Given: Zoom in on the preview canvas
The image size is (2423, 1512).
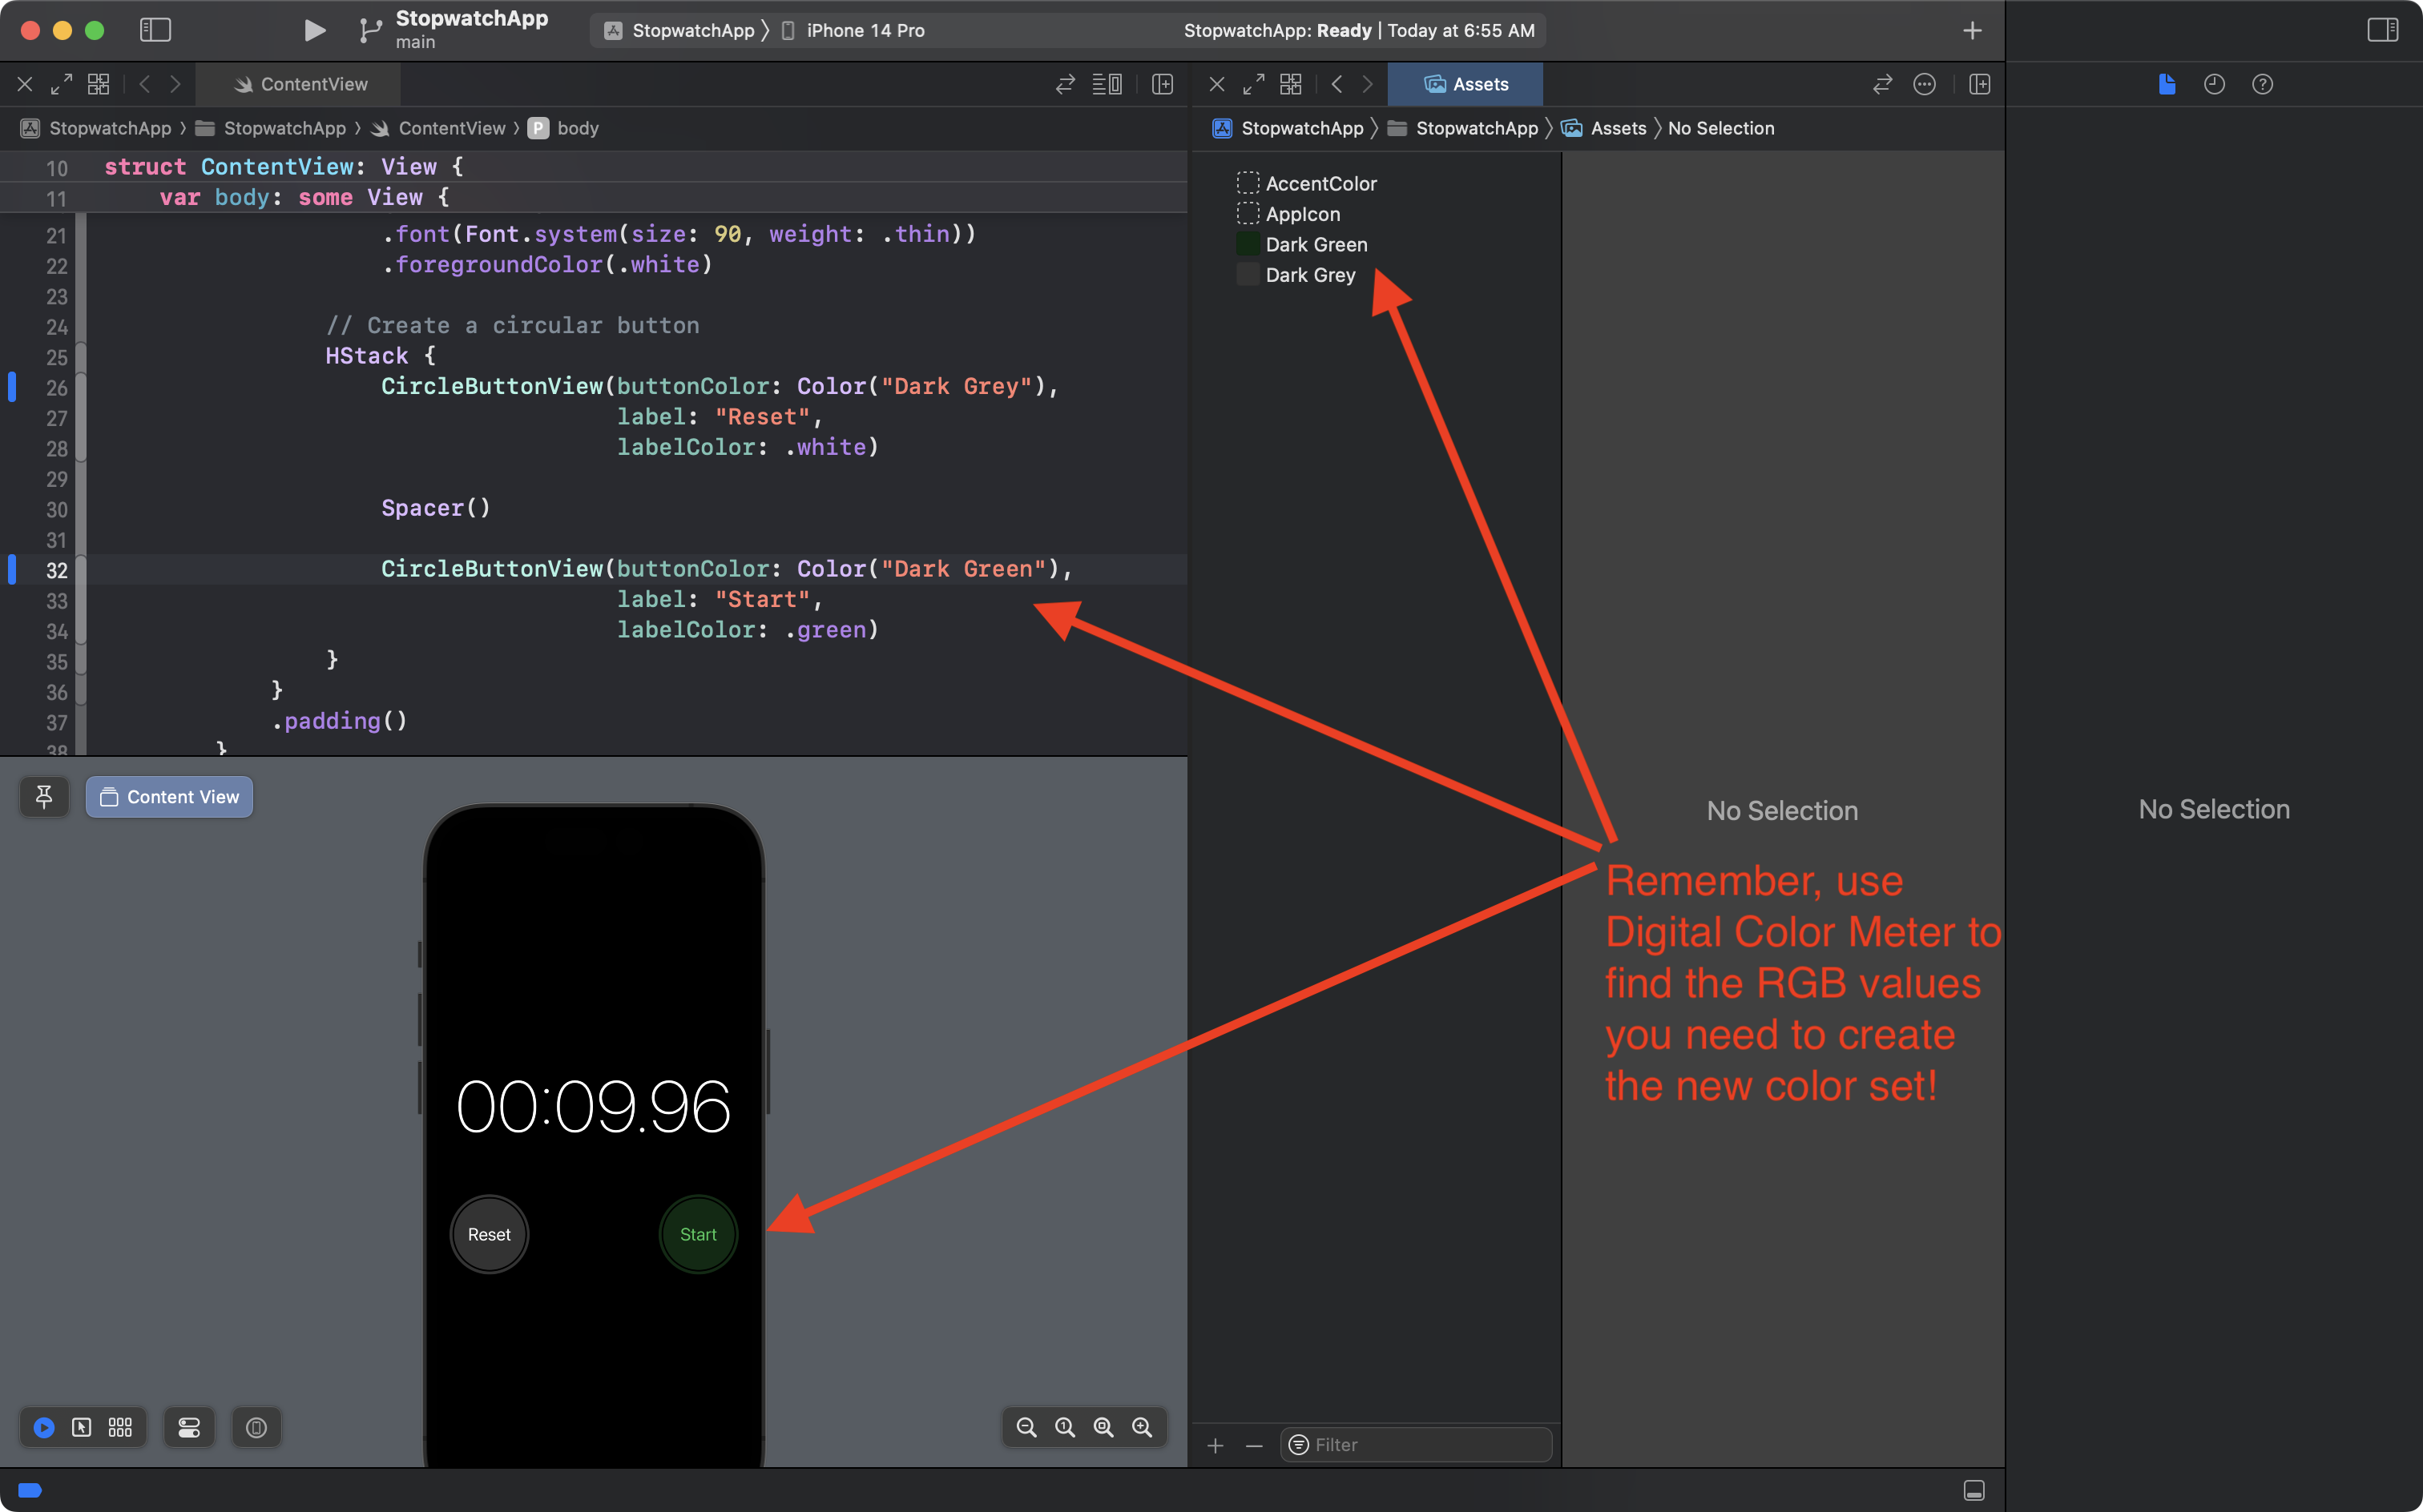Looking at the screenshot, I should click(x=1142, y=1427).
